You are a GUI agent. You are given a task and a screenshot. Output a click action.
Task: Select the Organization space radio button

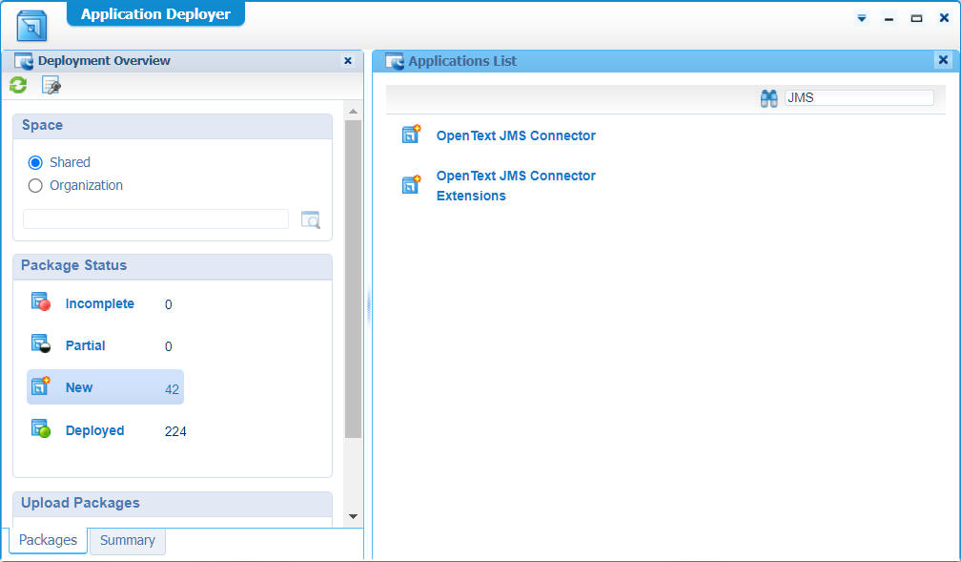pyautogui.click(x=36, y=185)
